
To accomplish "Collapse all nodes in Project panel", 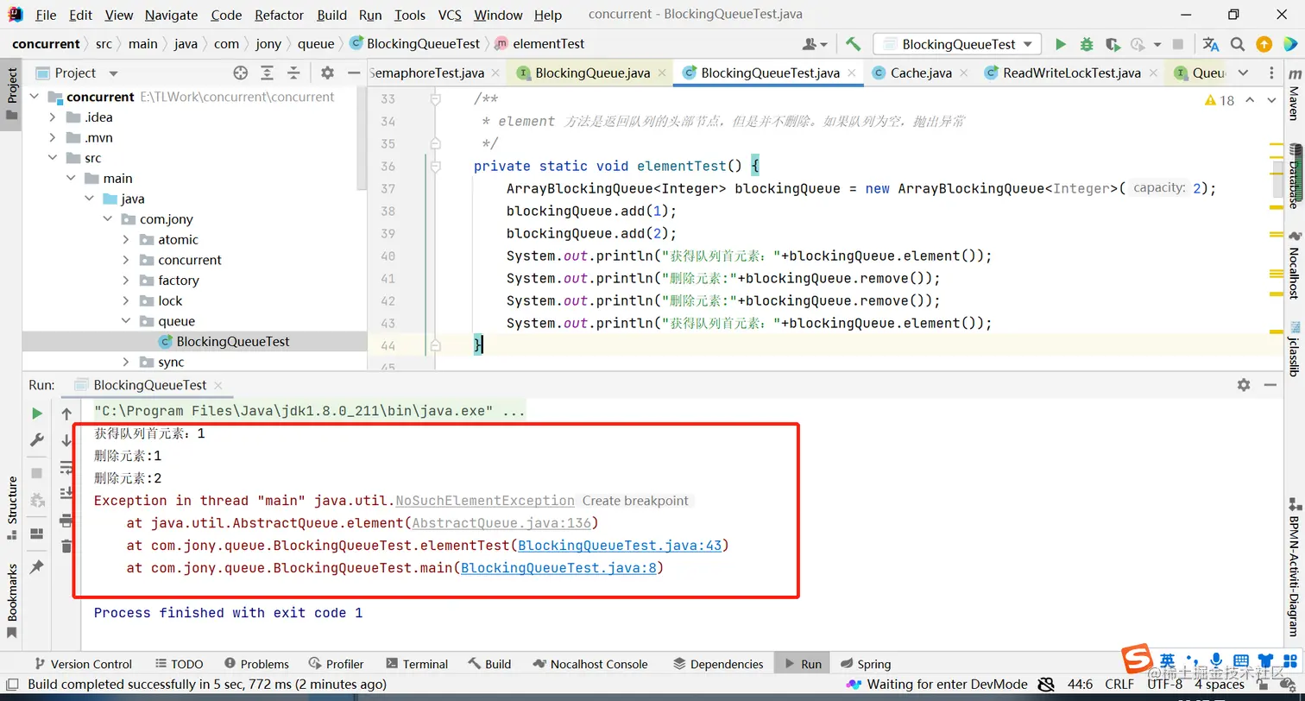I will pos(293,73).
